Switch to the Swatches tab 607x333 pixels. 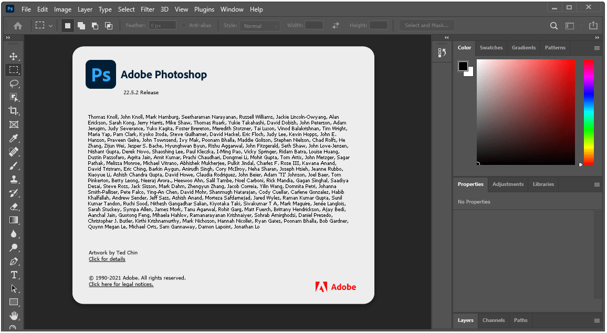click(491, 48)
